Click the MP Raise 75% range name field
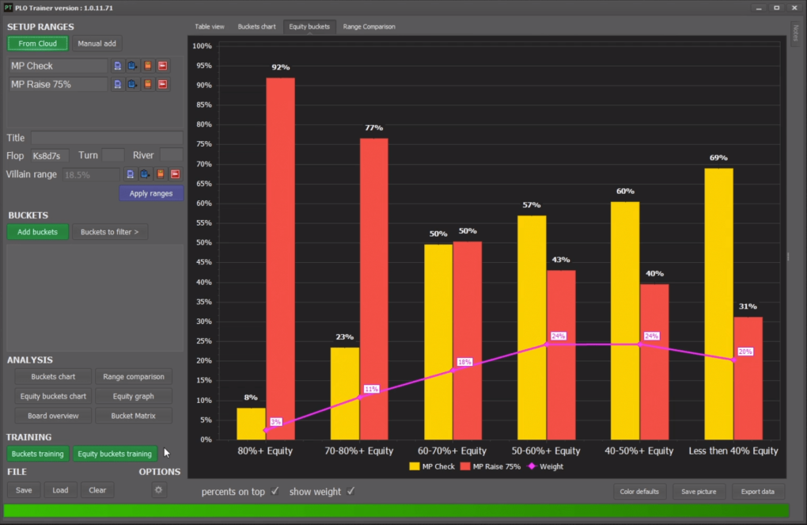The image size is (807, 525). point(59,84)
